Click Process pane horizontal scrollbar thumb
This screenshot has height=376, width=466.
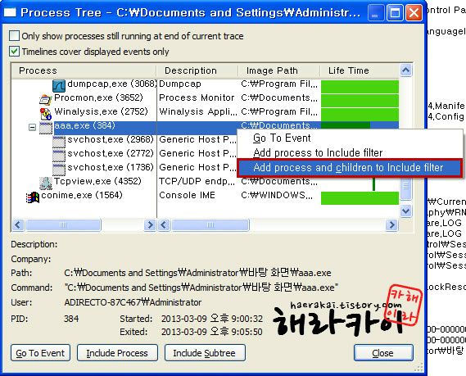63,224
